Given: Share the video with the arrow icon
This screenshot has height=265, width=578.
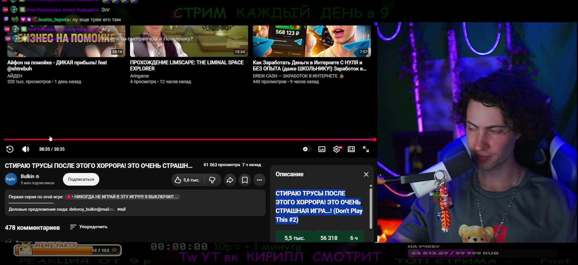Looking at the screenshot, I should pyautogui.click(x=230, y=180).
